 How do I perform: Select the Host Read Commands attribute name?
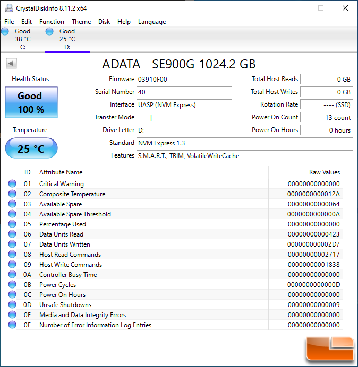pyautogui.click(x=70, y=255)
